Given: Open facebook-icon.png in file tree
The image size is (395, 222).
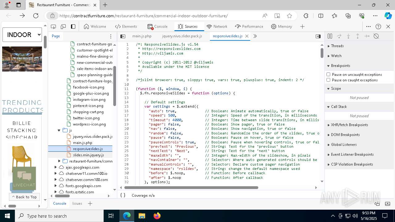Looking at the screenshot, I should pyautogui.click(x=89, y=87).
